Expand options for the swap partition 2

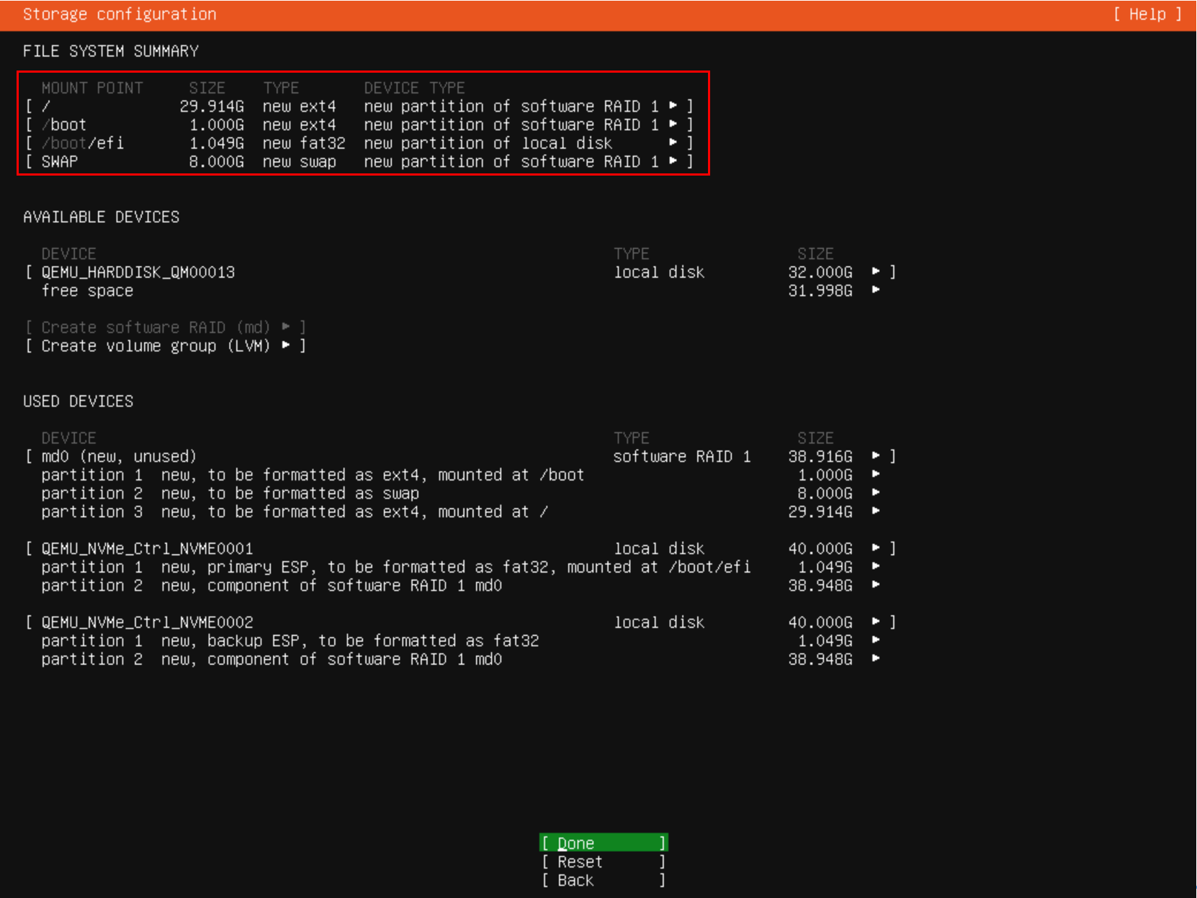tap(876, 493)
